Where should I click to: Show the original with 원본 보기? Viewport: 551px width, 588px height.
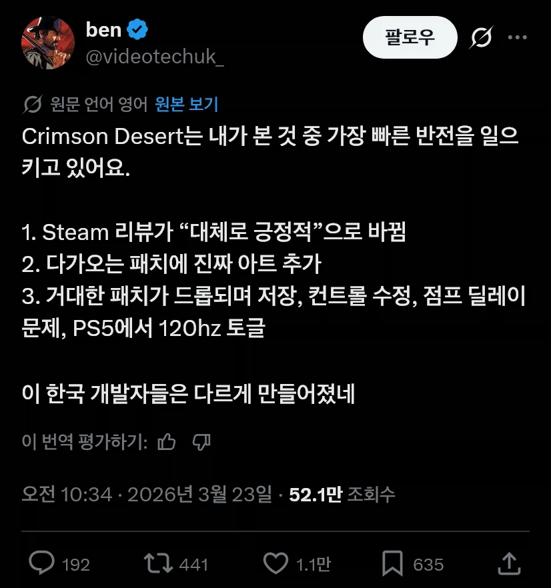pos(187,104)
